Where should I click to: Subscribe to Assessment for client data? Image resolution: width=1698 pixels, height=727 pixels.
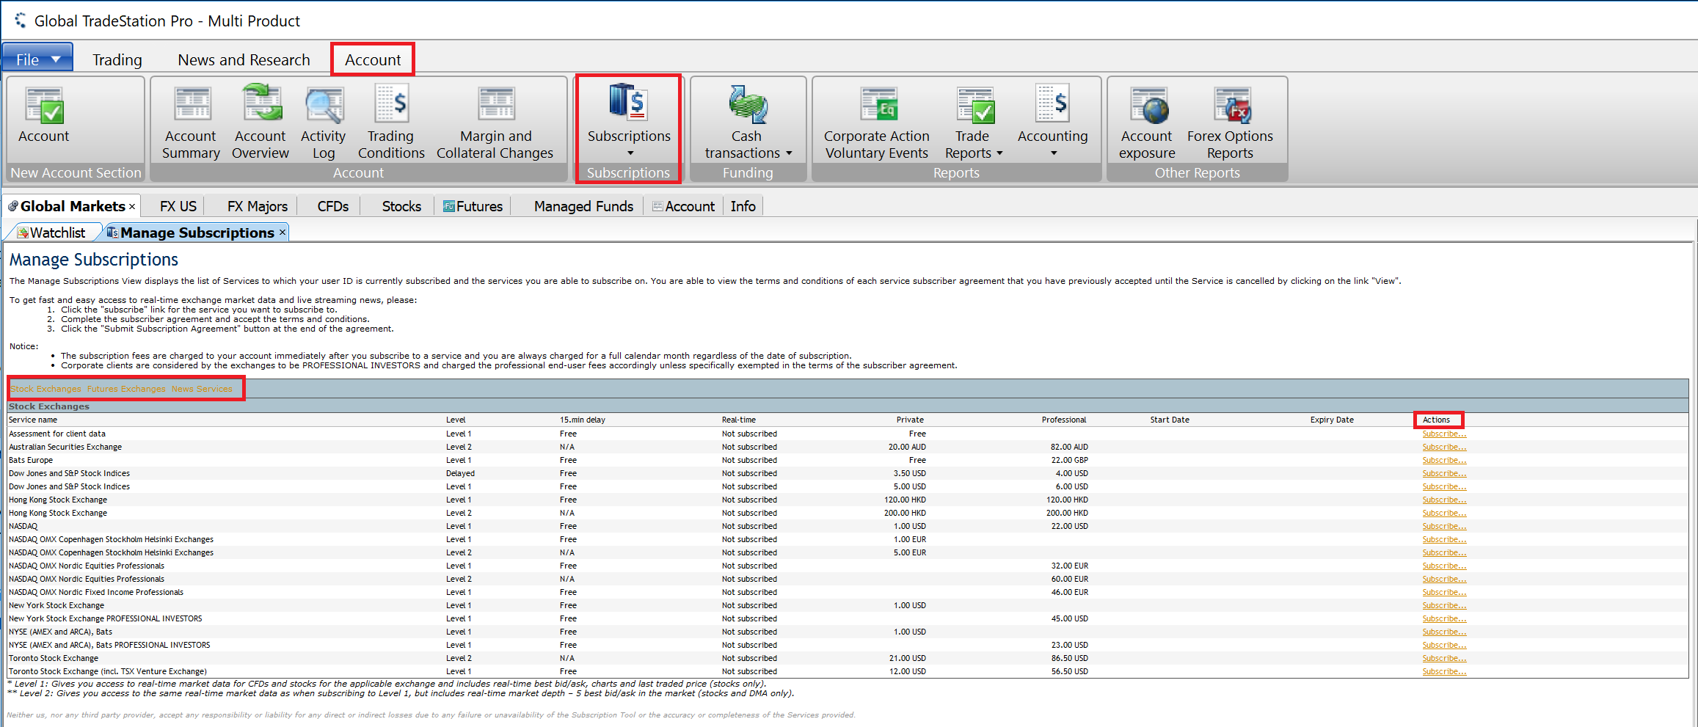click(x=1444, y=434)
